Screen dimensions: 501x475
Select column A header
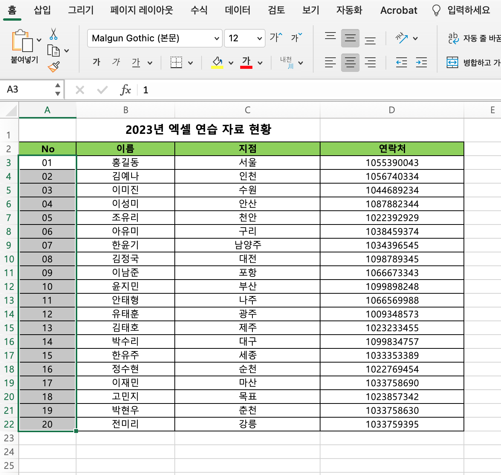[47, 110]
